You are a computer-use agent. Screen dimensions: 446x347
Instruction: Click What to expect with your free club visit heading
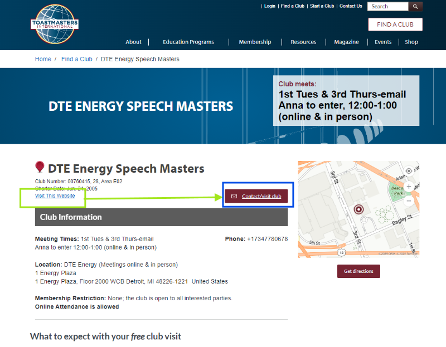click(105, 336)
